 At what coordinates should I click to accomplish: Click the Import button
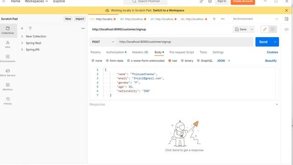pos(80,19)
